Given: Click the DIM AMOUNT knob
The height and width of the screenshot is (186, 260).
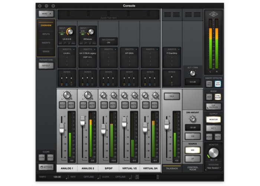Looking at the screenshot, I should [x=192, y=119].
